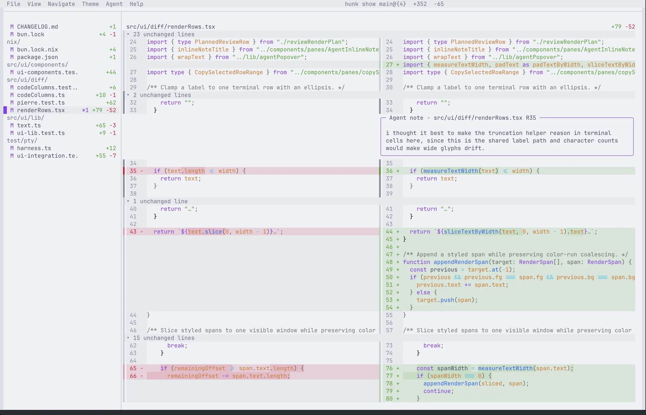Viewport: 646px width, 415px height.
Task: Click the *1 note badge on renderRows.tsx
Action: 85,110
